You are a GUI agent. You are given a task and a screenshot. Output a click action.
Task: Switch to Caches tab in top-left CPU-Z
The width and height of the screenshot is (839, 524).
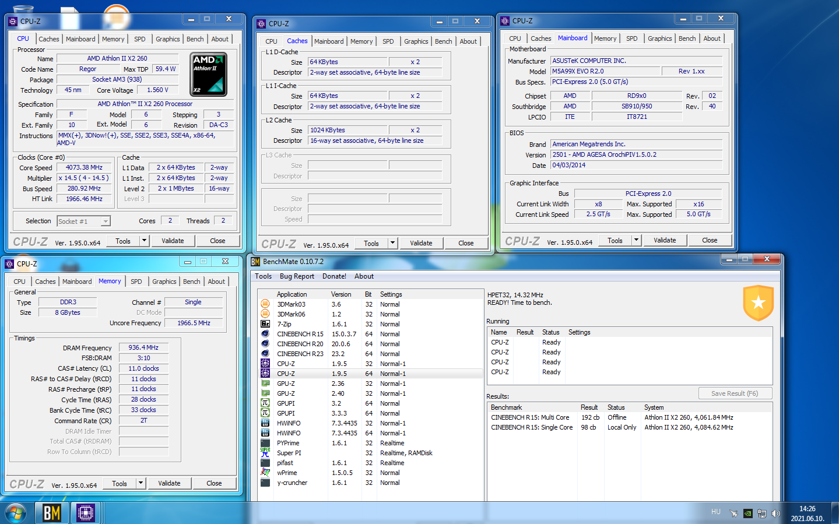(49, 39)
